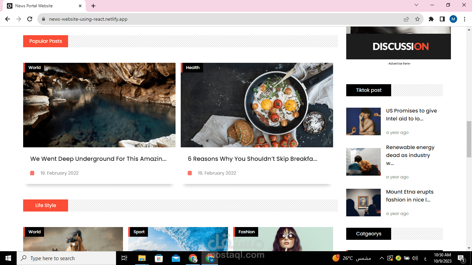
Task: Click the breakfast post date 19. February 2022
Action: pos(217,173)
